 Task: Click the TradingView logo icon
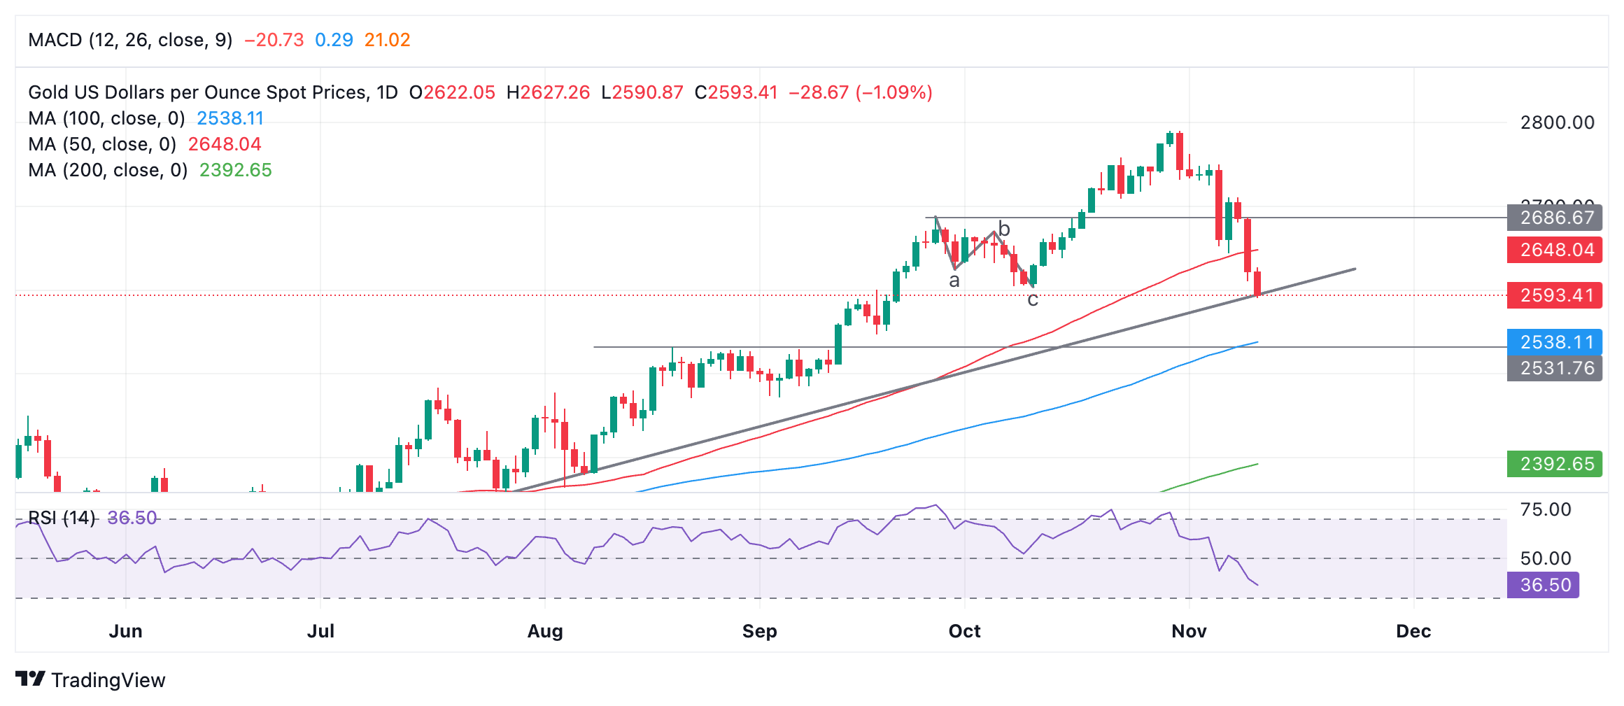tap(30, 679)
